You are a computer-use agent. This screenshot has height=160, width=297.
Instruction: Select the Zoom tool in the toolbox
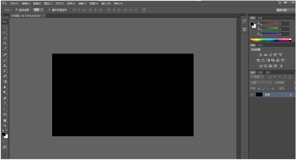click(x=5, y=126)
